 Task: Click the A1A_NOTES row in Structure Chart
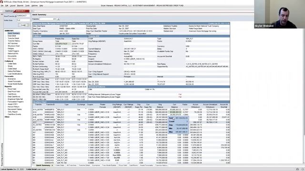click(x=132, y=110)
